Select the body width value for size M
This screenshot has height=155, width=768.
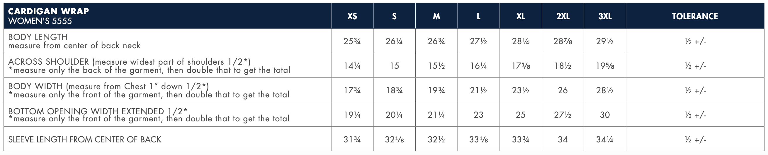coord(436,90)
